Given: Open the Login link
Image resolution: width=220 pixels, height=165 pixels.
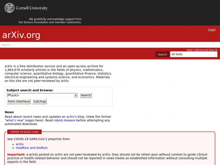Looking at the screenshot, I should click(212, 30).
